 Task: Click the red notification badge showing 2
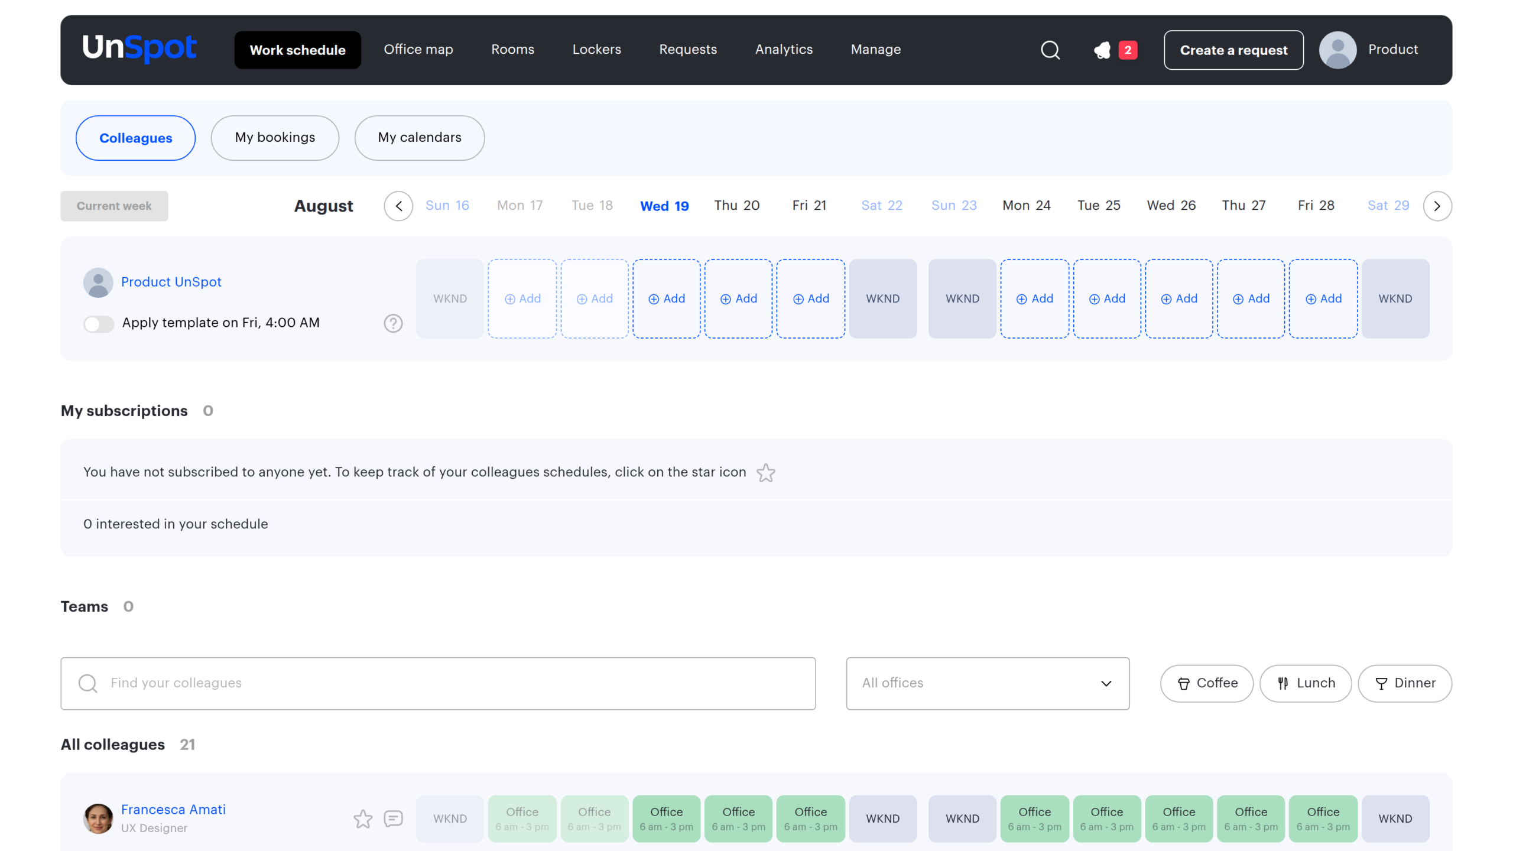coord(1128,50)
